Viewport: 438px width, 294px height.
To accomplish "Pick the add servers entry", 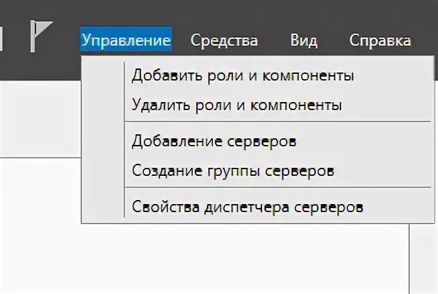I will pos(214,142).
